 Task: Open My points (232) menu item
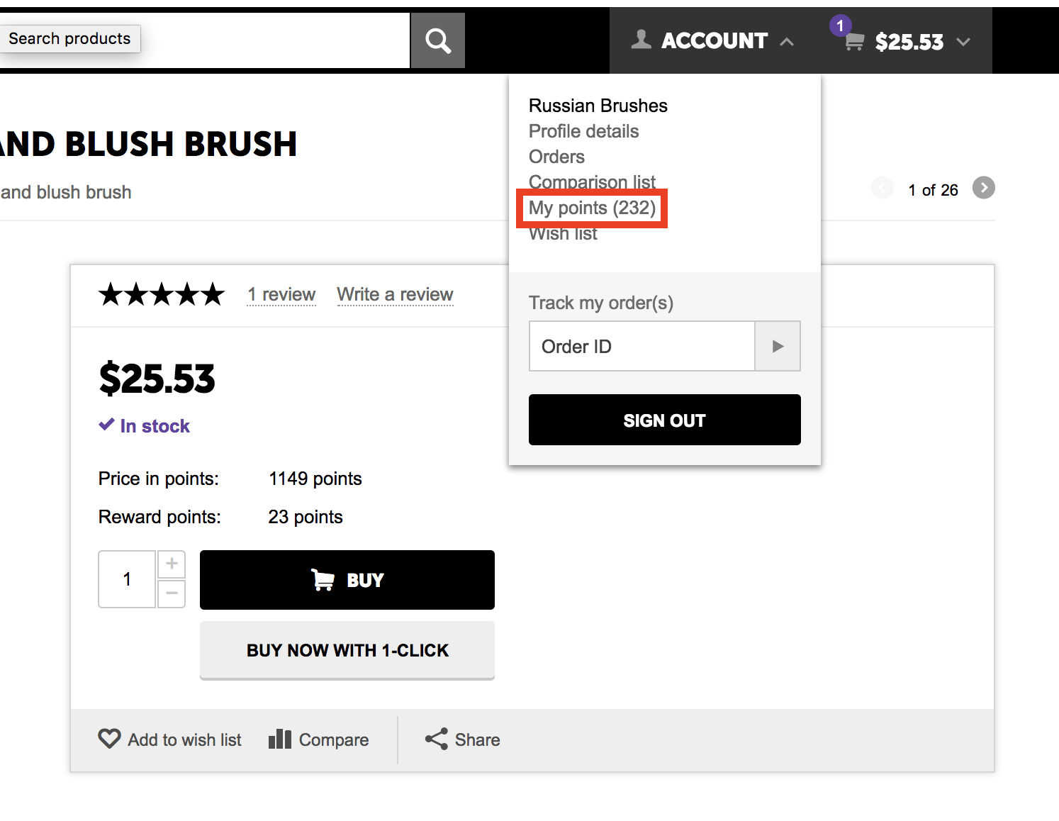point(592,208)
